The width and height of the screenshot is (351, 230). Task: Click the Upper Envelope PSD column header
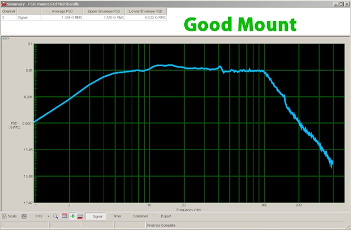104,11
